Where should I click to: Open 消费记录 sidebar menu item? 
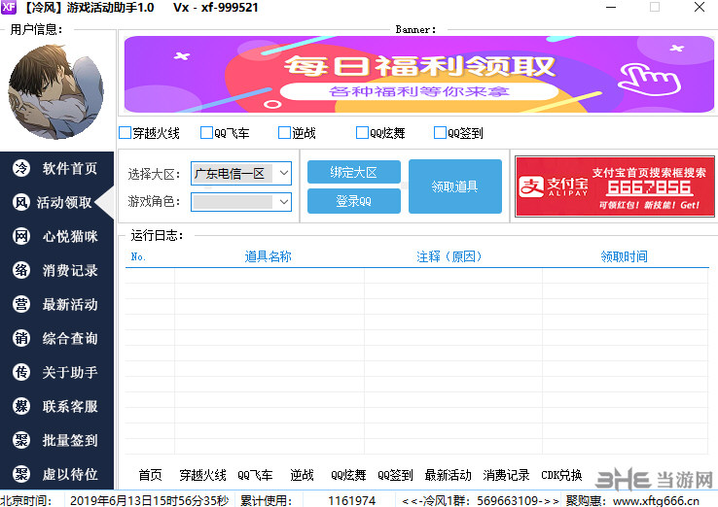click(x=56, y=270)
